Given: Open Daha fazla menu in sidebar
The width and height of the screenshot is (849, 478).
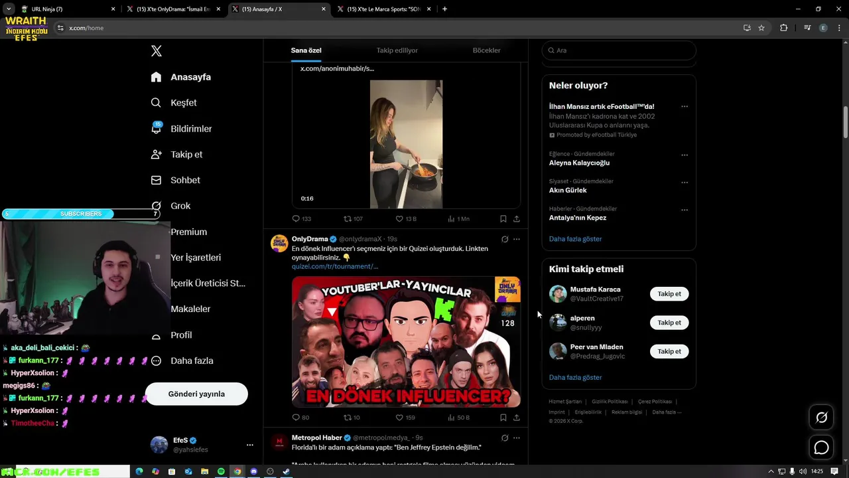Looking at the screenshot, I should [182, 361].
